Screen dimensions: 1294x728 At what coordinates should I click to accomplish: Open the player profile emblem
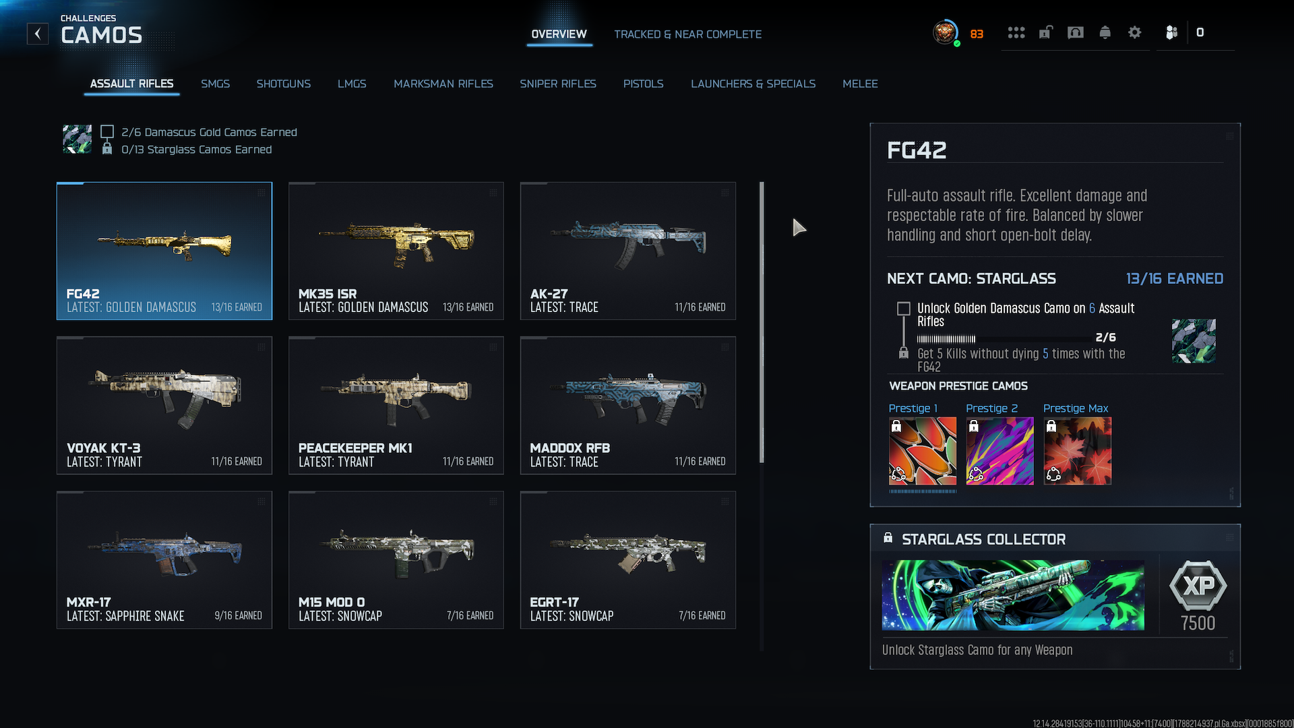[x=946, y=32]
